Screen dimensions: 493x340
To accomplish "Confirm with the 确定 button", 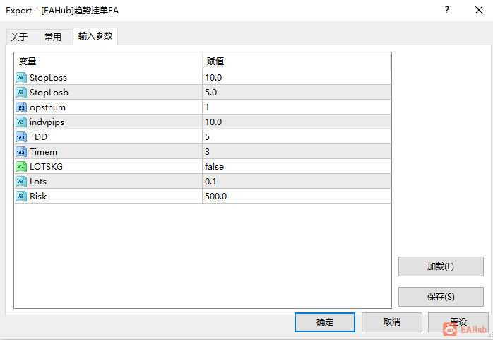I will pyautogui.click(x=325, y=322).
